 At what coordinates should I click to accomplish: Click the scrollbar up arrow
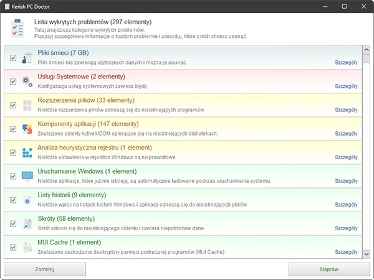coord(367,50)
